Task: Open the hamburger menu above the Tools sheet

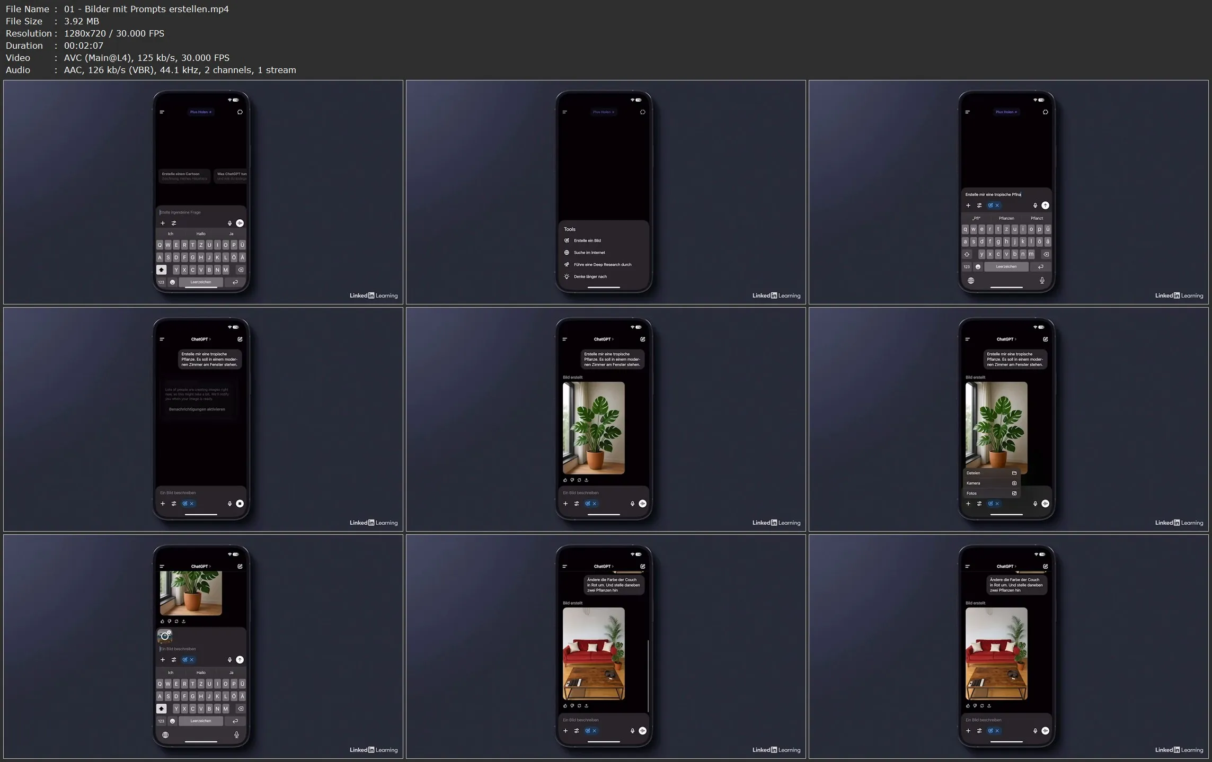Action: tap(565, 112)
